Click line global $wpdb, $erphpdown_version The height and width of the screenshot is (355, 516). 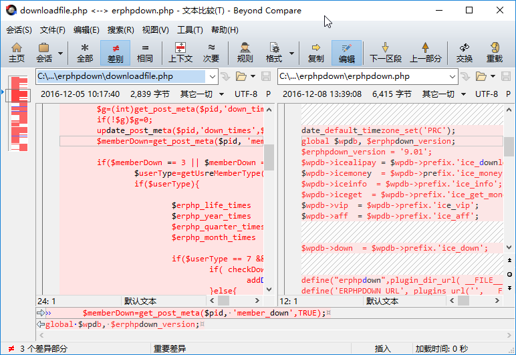402,141
